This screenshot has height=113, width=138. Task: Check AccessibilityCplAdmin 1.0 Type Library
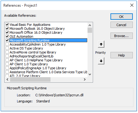click(7, 44)
